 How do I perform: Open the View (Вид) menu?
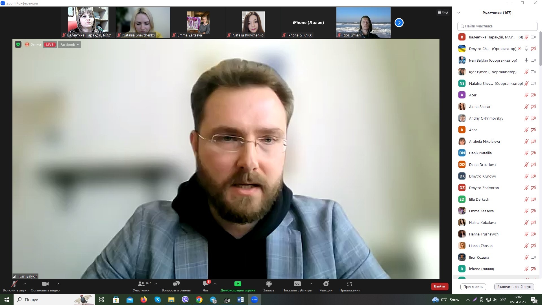(x=443, y=12)
